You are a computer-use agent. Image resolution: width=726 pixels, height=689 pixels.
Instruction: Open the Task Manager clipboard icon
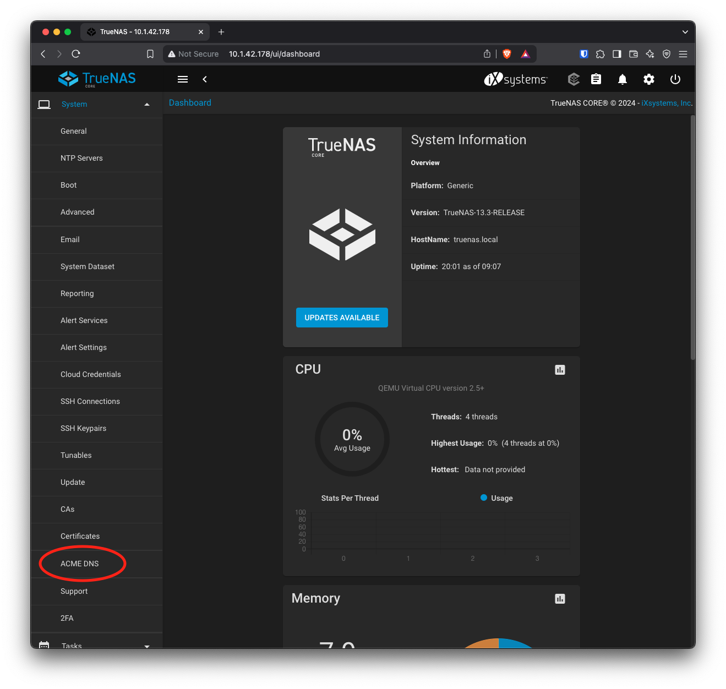coord(596,79)
